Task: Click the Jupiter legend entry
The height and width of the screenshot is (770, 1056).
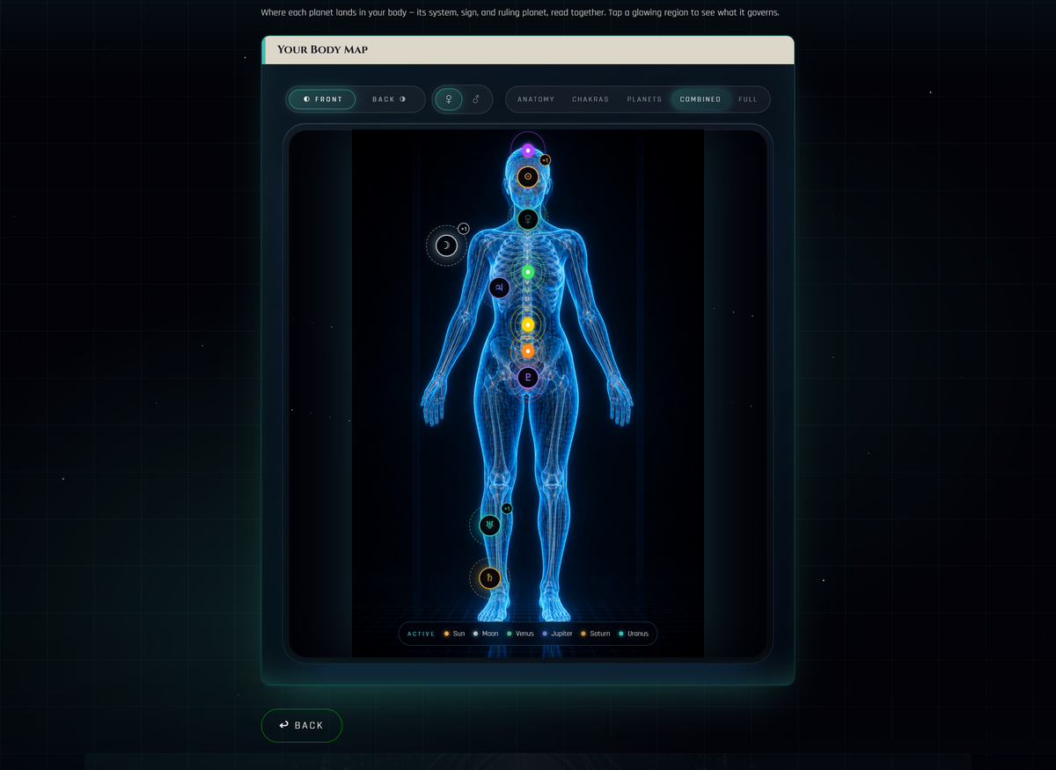Action: coord(557,634)
